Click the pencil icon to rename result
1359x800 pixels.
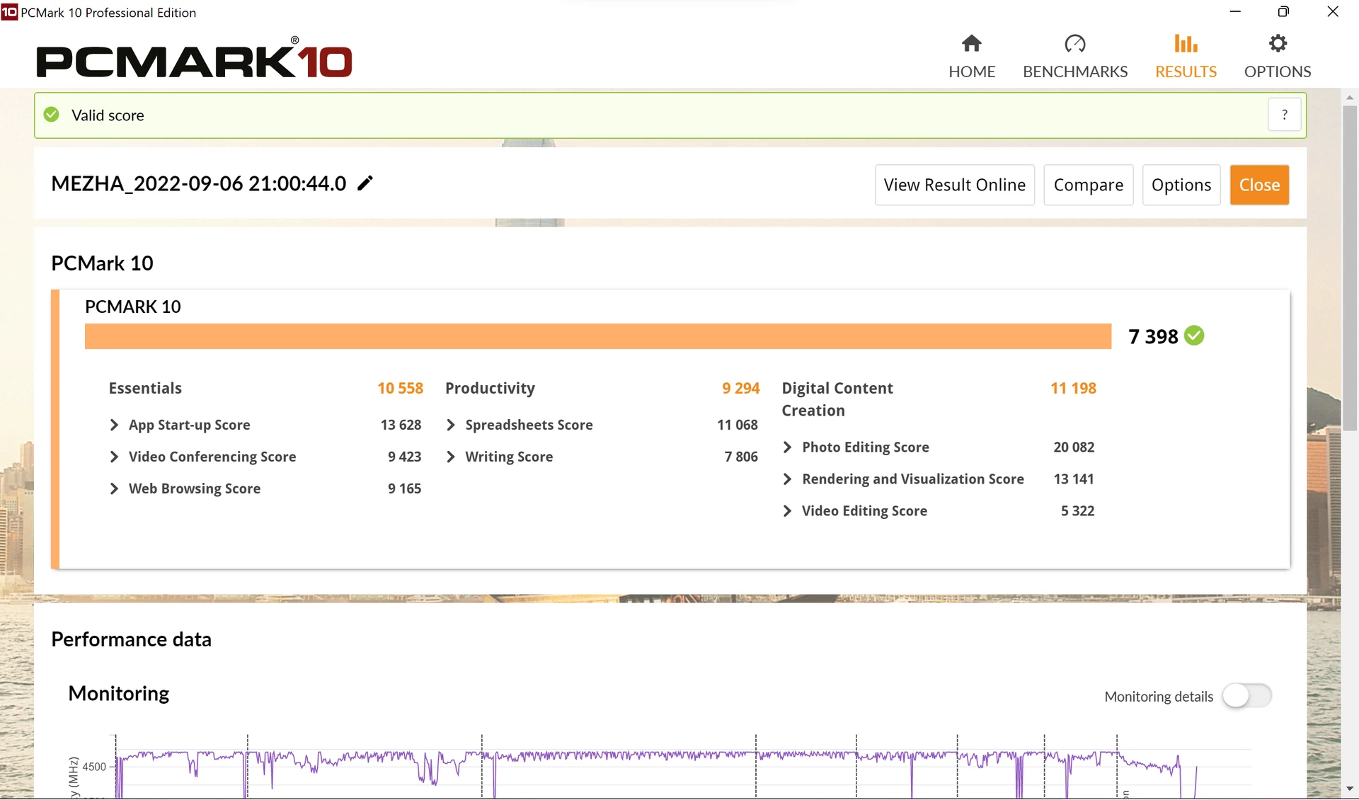[x=365, y=183]
